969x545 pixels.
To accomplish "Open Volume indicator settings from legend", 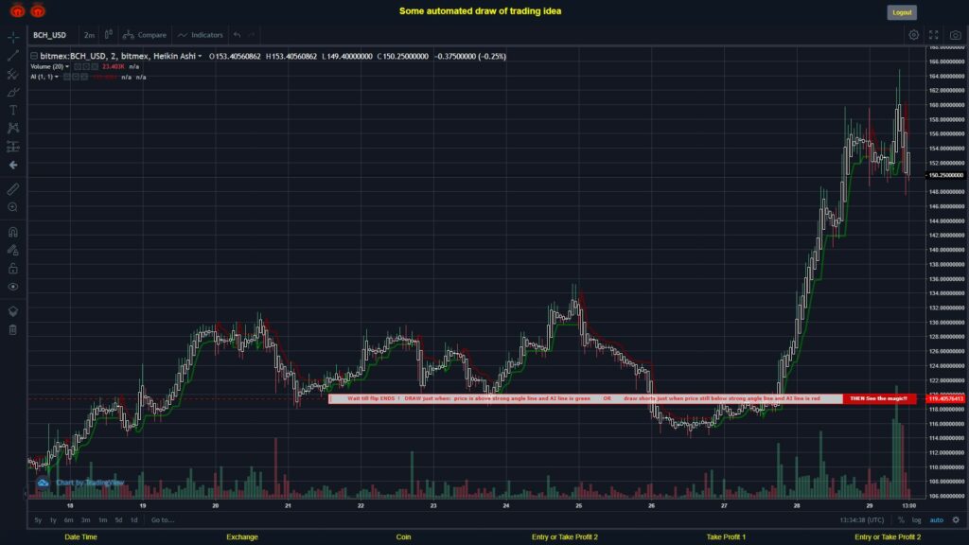I will point(86,67).
